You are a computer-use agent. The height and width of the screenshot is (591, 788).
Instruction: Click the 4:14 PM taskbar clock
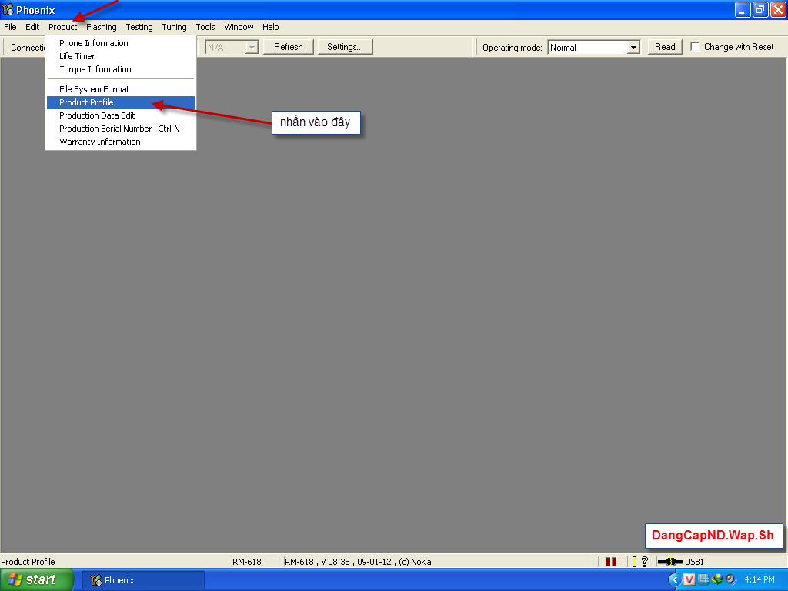tap(760, 579)
